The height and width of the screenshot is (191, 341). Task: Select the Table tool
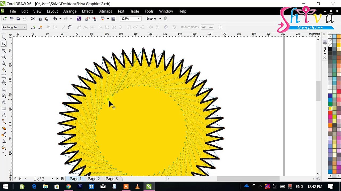pos(4,108)
